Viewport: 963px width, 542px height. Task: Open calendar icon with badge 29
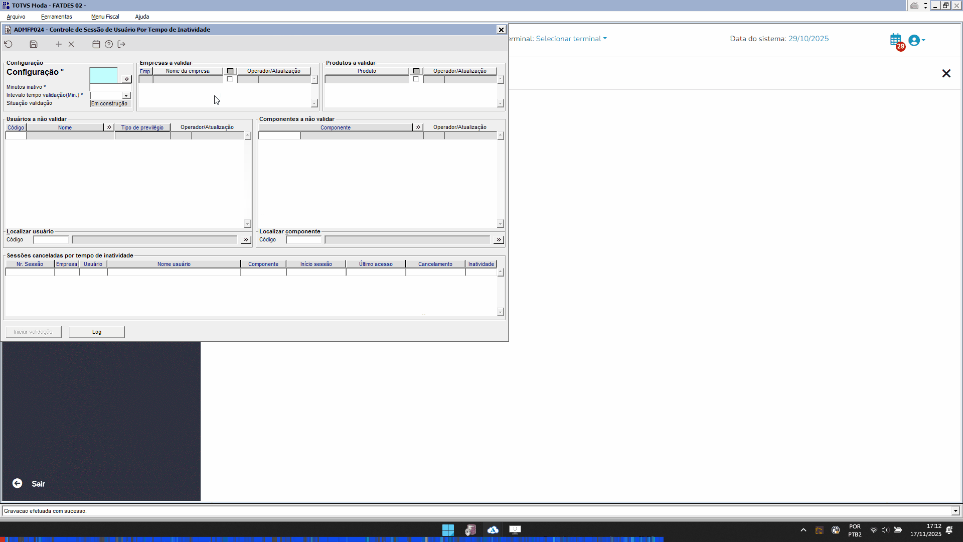(x=896, y=40)
